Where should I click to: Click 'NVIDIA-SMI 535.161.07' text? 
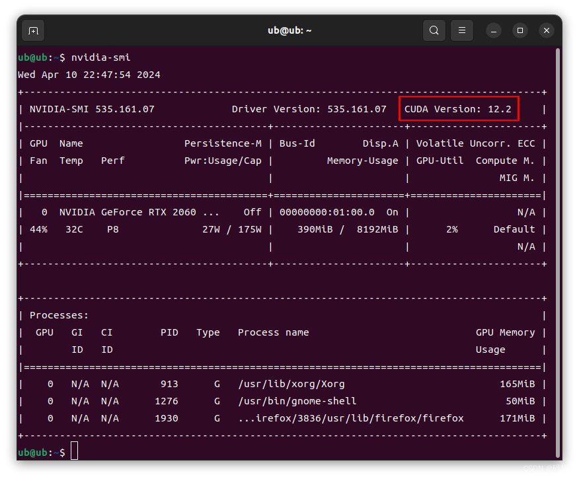pos(92,109)
